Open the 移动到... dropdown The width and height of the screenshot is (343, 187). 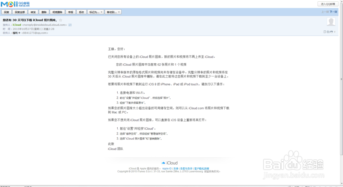coord(113,12)
